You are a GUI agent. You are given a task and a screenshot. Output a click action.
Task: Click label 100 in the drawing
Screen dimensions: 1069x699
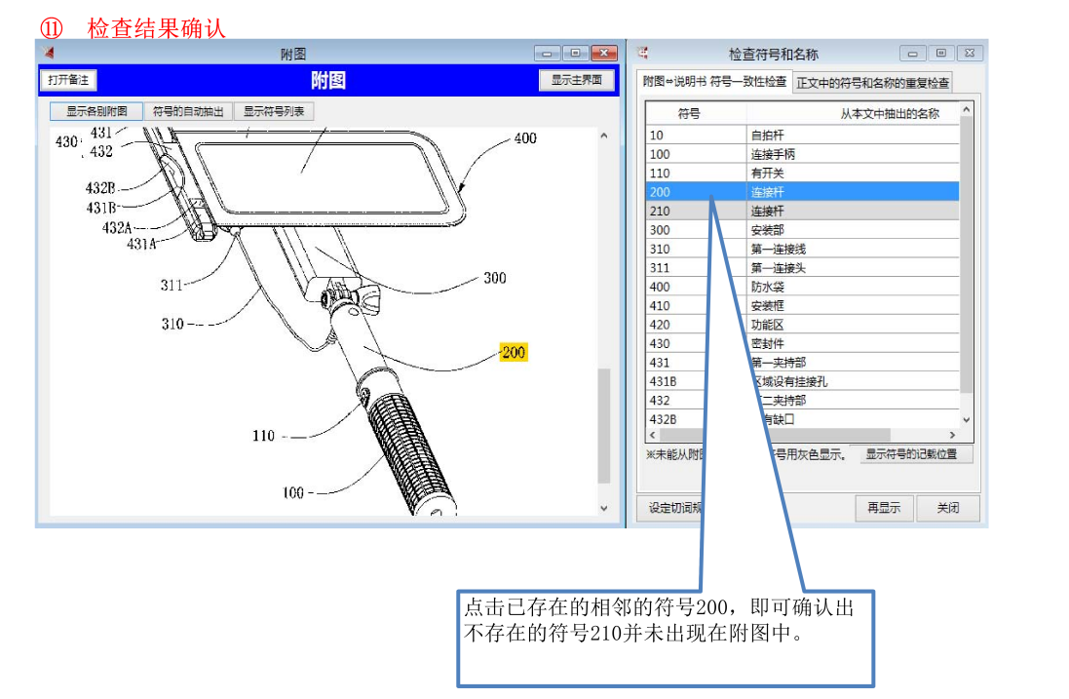pos(293,492)
